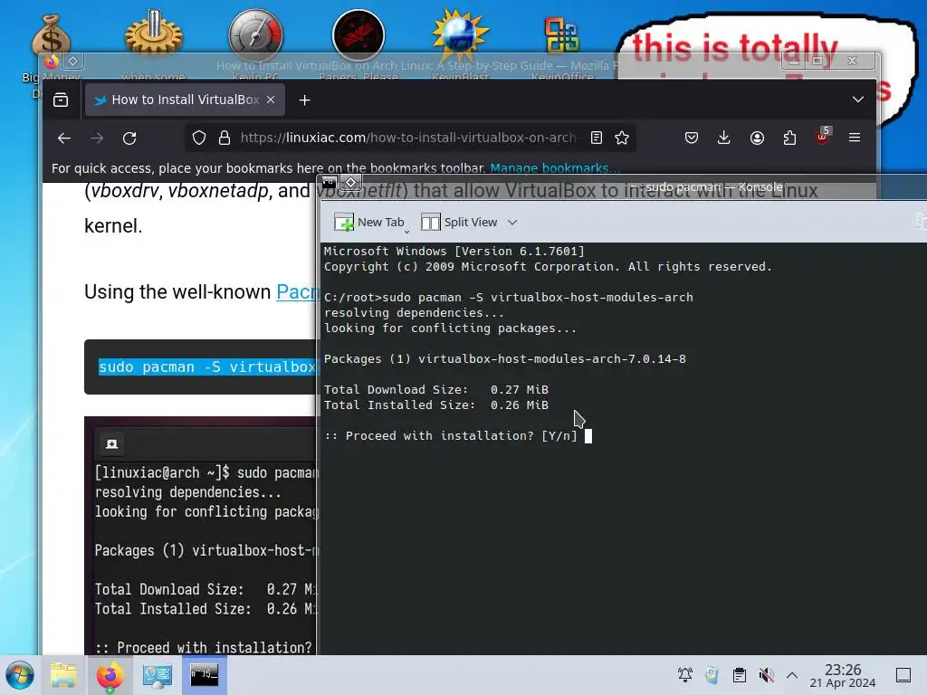Click the highlighted sudo pacman command code

207,367
